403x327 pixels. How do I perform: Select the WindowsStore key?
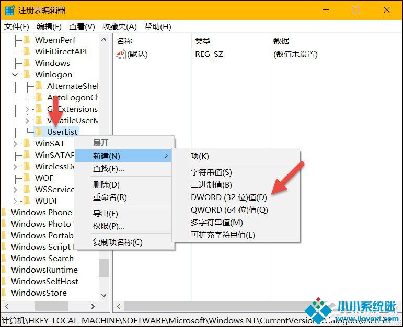coord(39,293)
